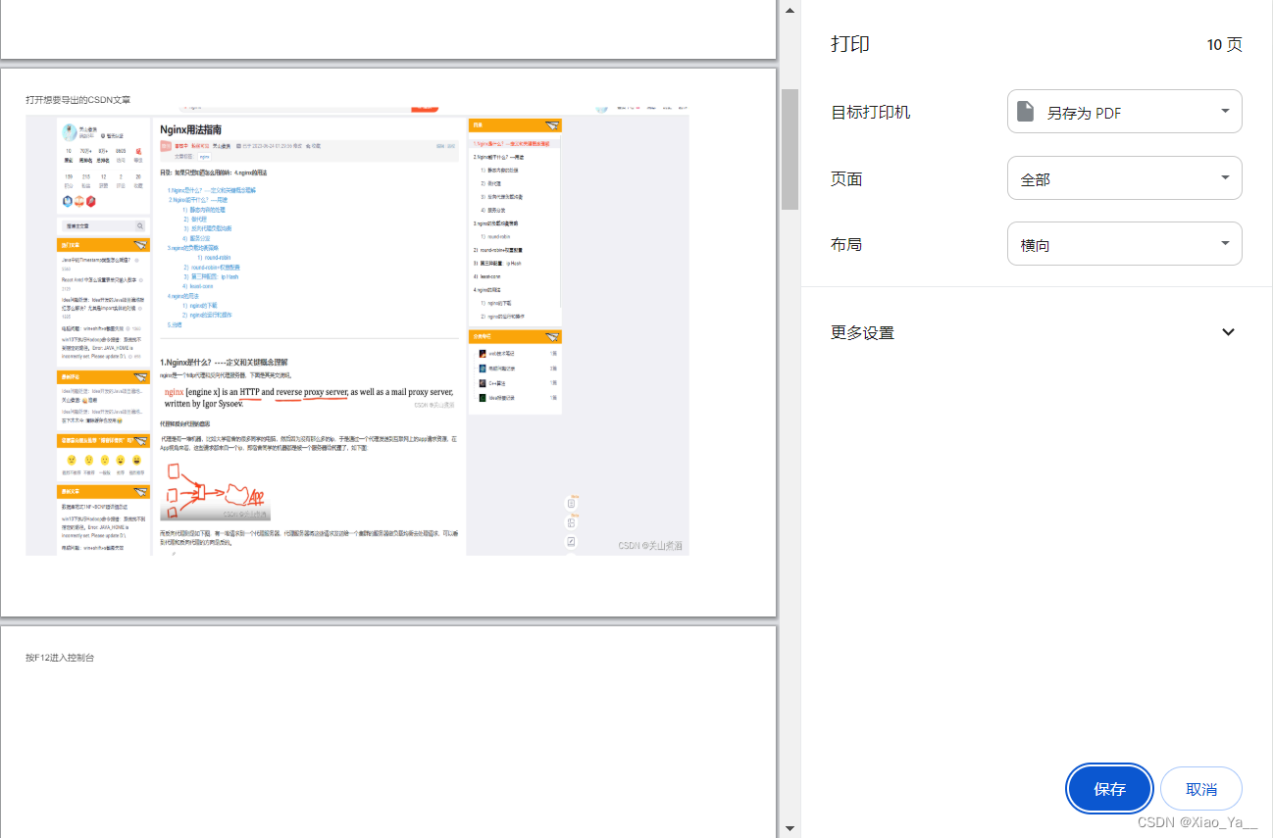Click the 保存 button
Image resolution: width=1273 pixels, height=838 pixels.
coord(1109,788)
